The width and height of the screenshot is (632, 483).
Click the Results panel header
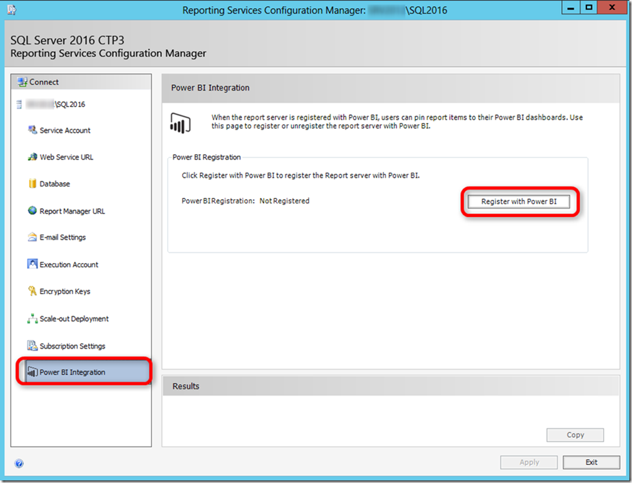390,386
